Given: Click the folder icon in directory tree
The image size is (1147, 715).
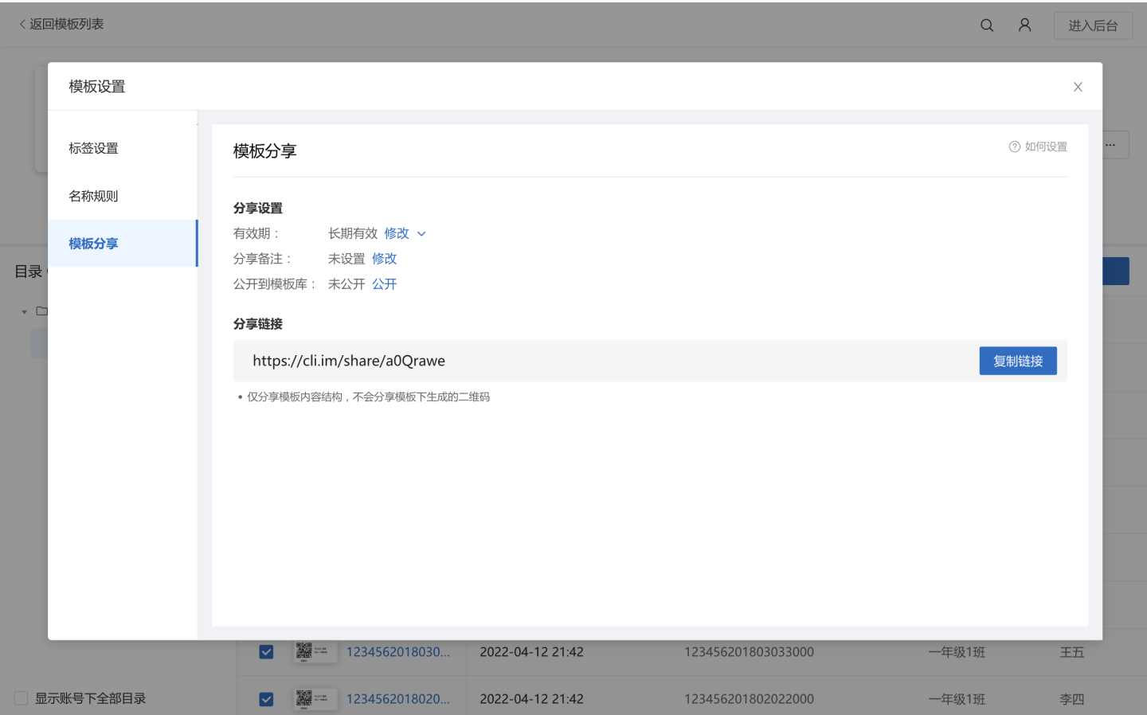Looking at the screenshot, I should [41, 311].
